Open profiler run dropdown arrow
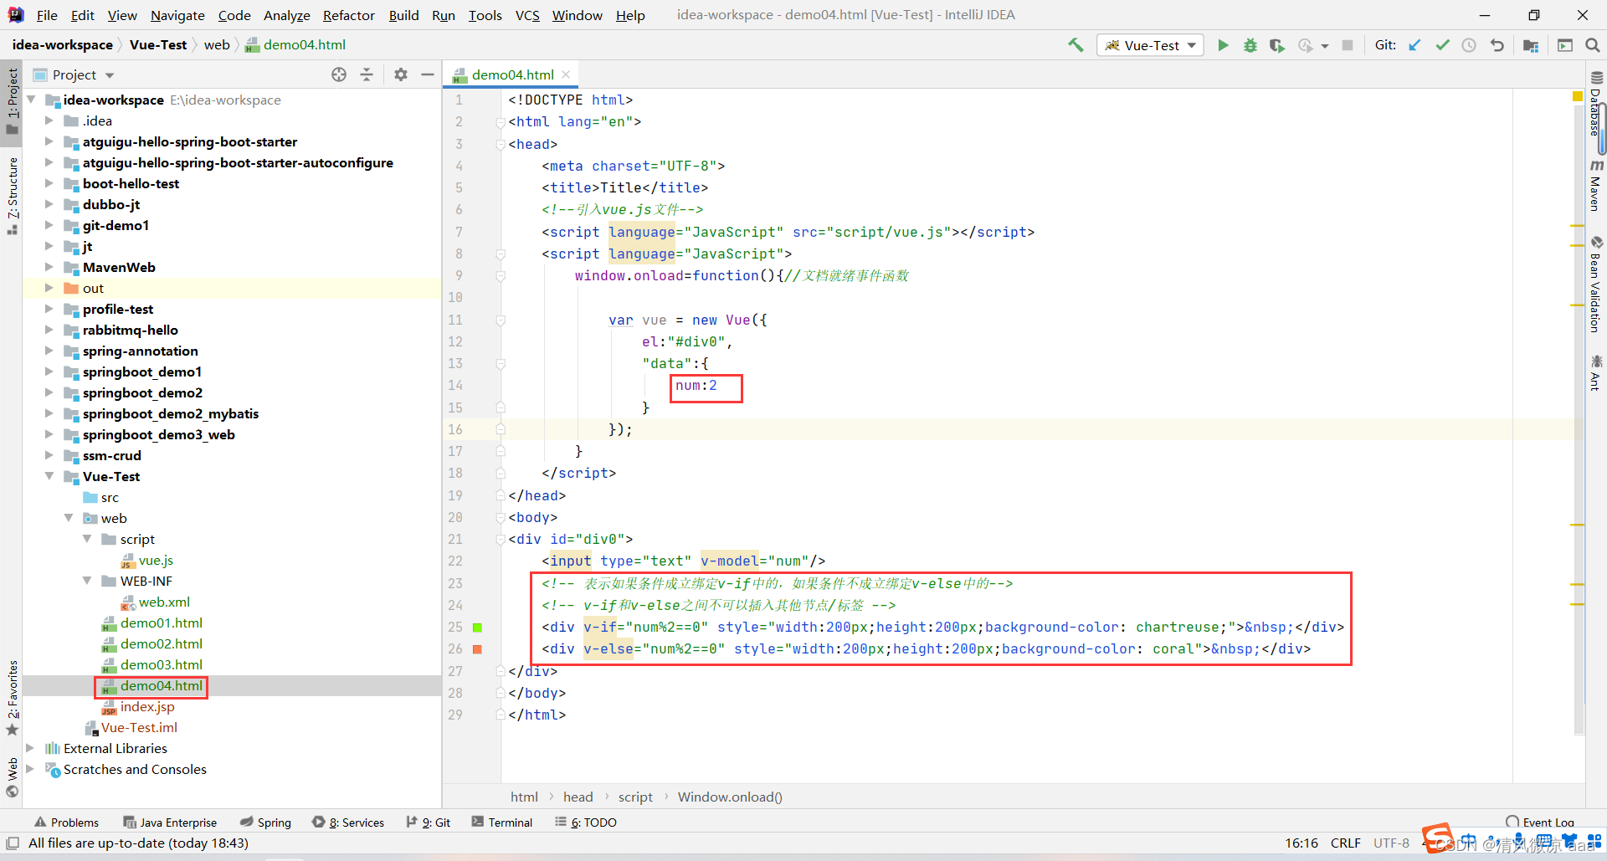 pyautogui.click(x=1325, y=46)
